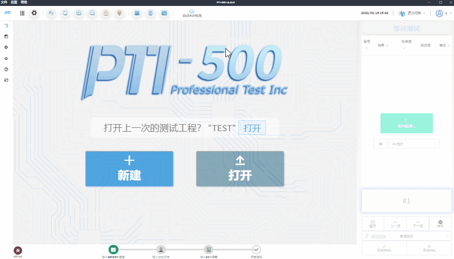
Task: Click the 上一项 previous item button
Action: coord(395,224)
